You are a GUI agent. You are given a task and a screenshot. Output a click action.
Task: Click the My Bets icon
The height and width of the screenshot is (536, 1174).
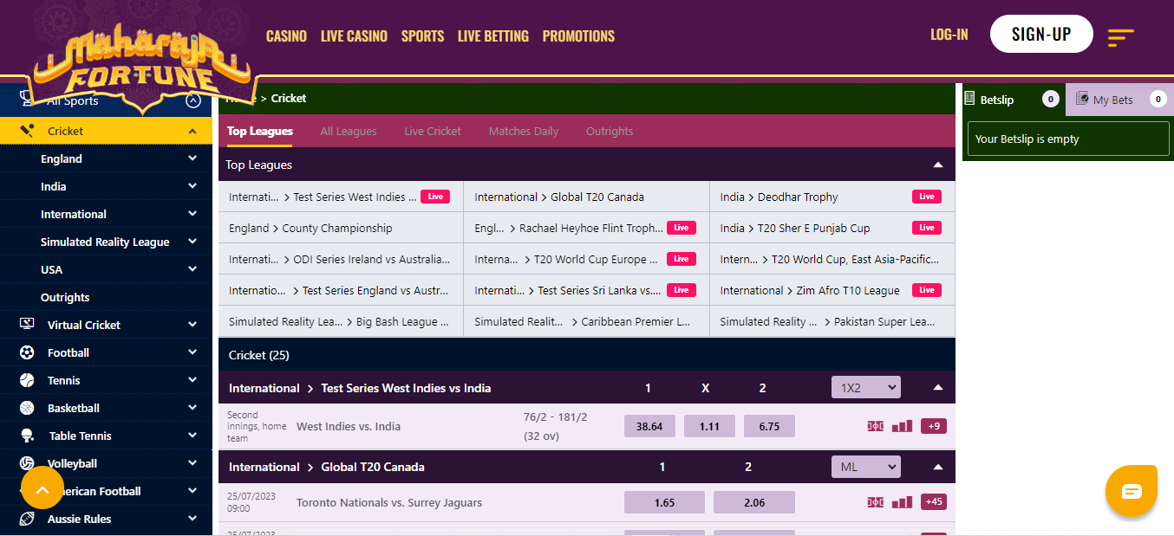[1082, 99]
